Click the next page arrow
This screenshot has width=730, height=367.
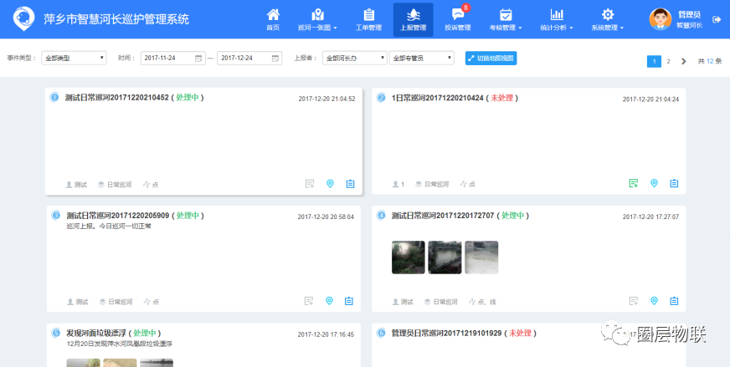(x=683, y=61)
